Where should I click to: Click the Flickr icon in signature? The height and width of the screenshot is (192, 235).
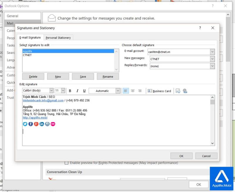(x=53, y=124)
